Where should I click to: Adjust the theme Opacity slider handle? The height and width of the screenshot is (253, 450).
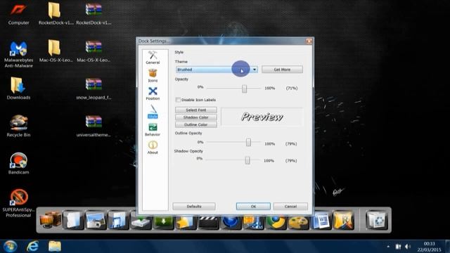(244, 89)
